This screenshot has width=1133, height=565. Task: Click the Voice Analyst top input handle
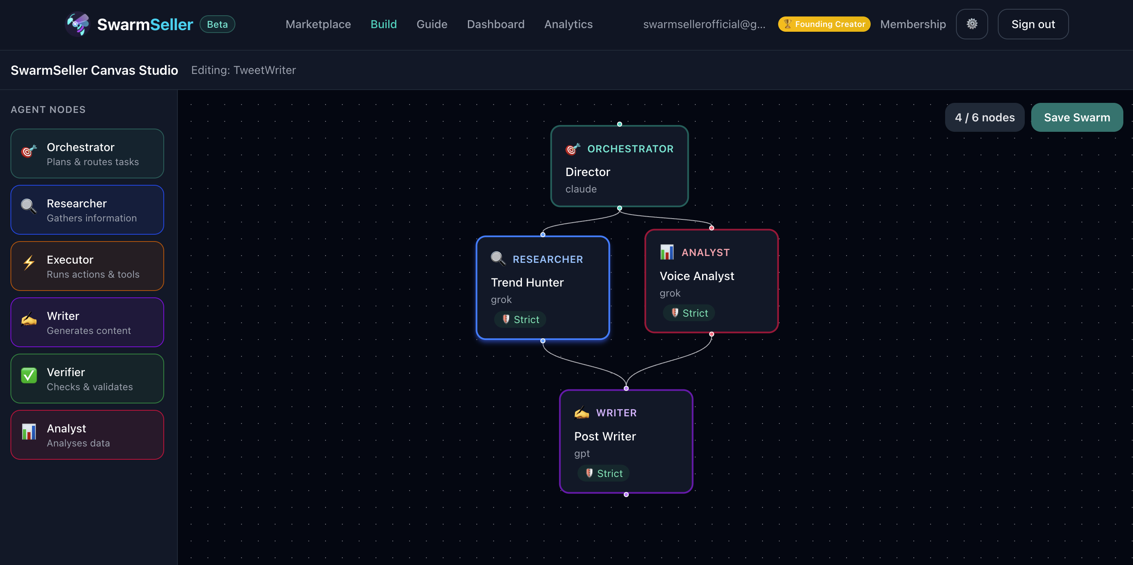(712, 228)
